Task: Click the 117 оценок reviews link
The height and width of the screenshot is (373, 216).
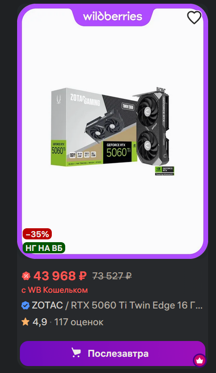Action: click(x=79, y=322)
